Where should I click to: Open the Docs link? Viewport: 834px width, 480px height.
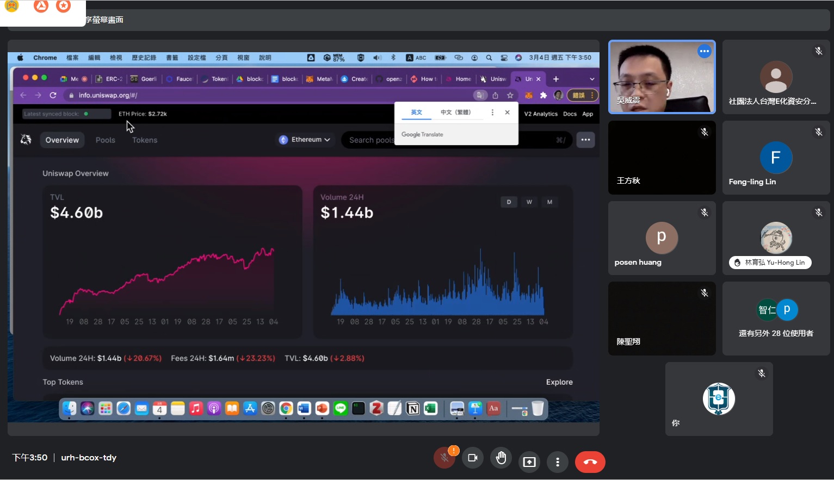(x=570, y=114)
